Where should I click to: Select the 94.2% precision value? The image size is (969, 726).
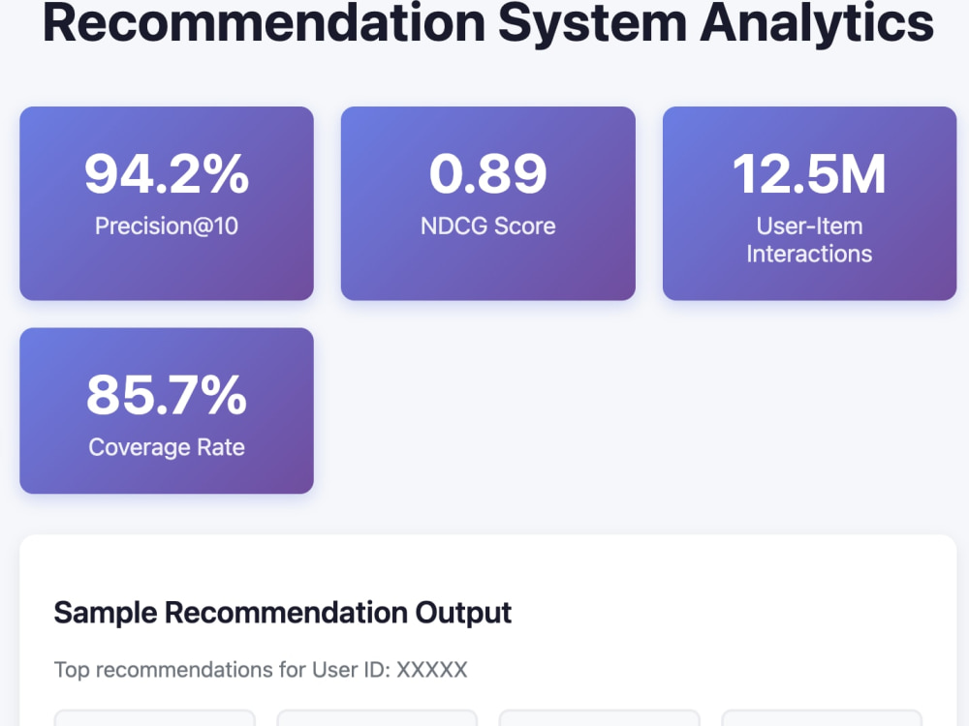(167, 174)
